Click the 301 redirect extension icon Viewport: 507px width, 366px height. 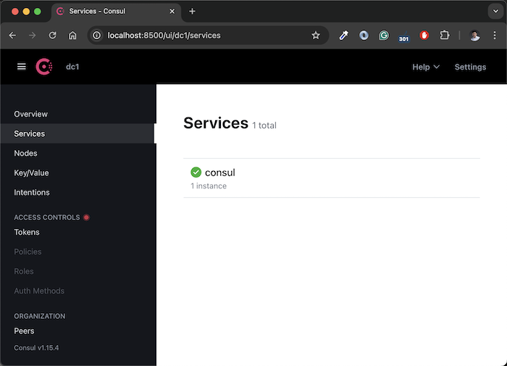tap(403, 37)
